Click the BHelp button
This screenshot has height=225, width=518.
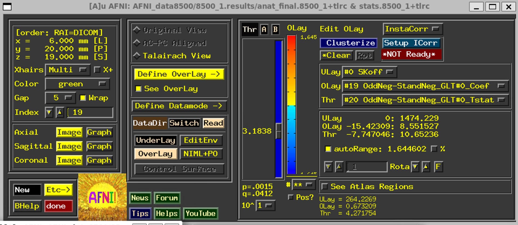(27, 206)
